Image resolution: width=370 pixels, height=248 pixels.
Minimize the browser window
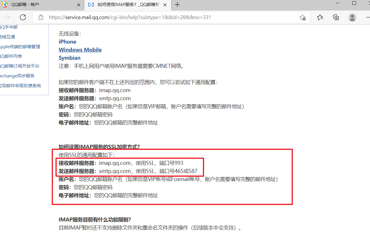(338, 3)
